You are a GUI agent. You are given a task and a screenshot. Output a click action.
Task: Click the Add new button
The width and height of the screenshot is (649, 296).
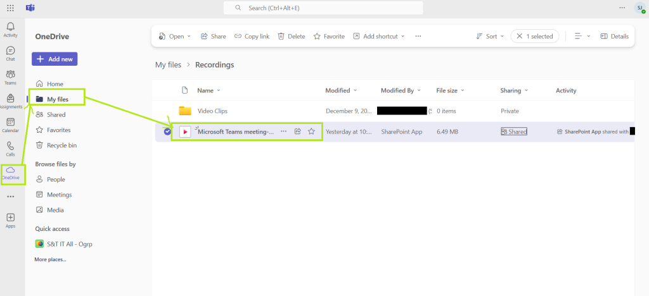tap(55, 59)
